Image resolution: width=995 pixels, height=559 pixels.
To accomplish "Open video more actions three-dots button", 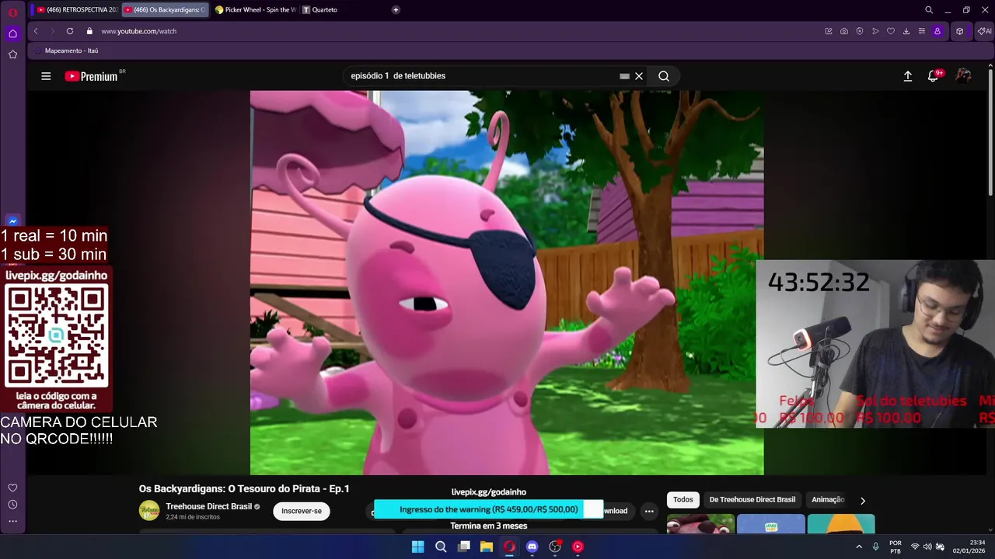I will coord(649,511).
